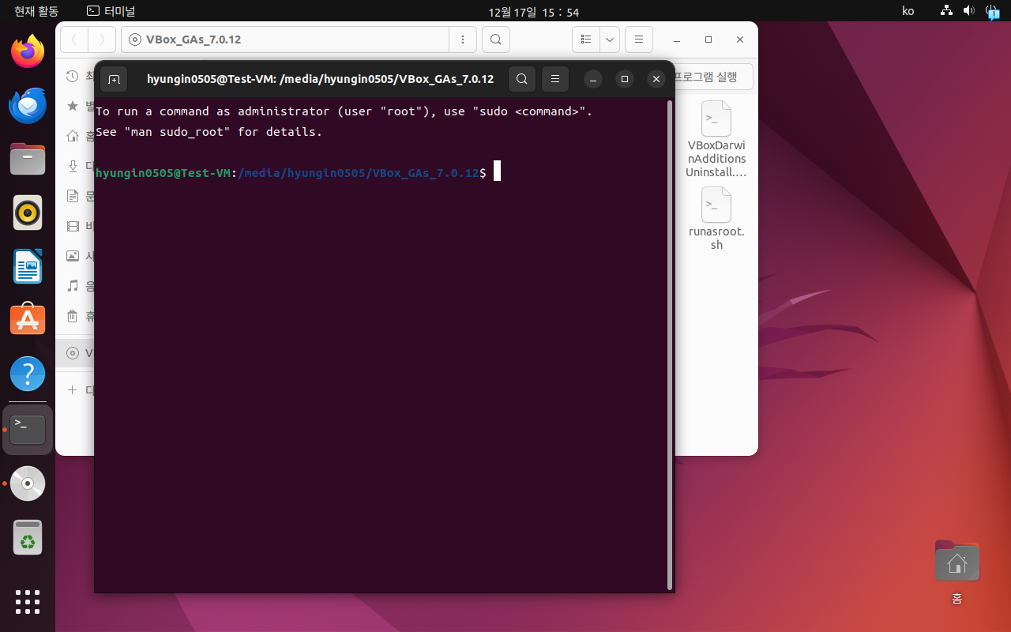Show applications grid
1011x632 pixels.
(x=28, y=602)
